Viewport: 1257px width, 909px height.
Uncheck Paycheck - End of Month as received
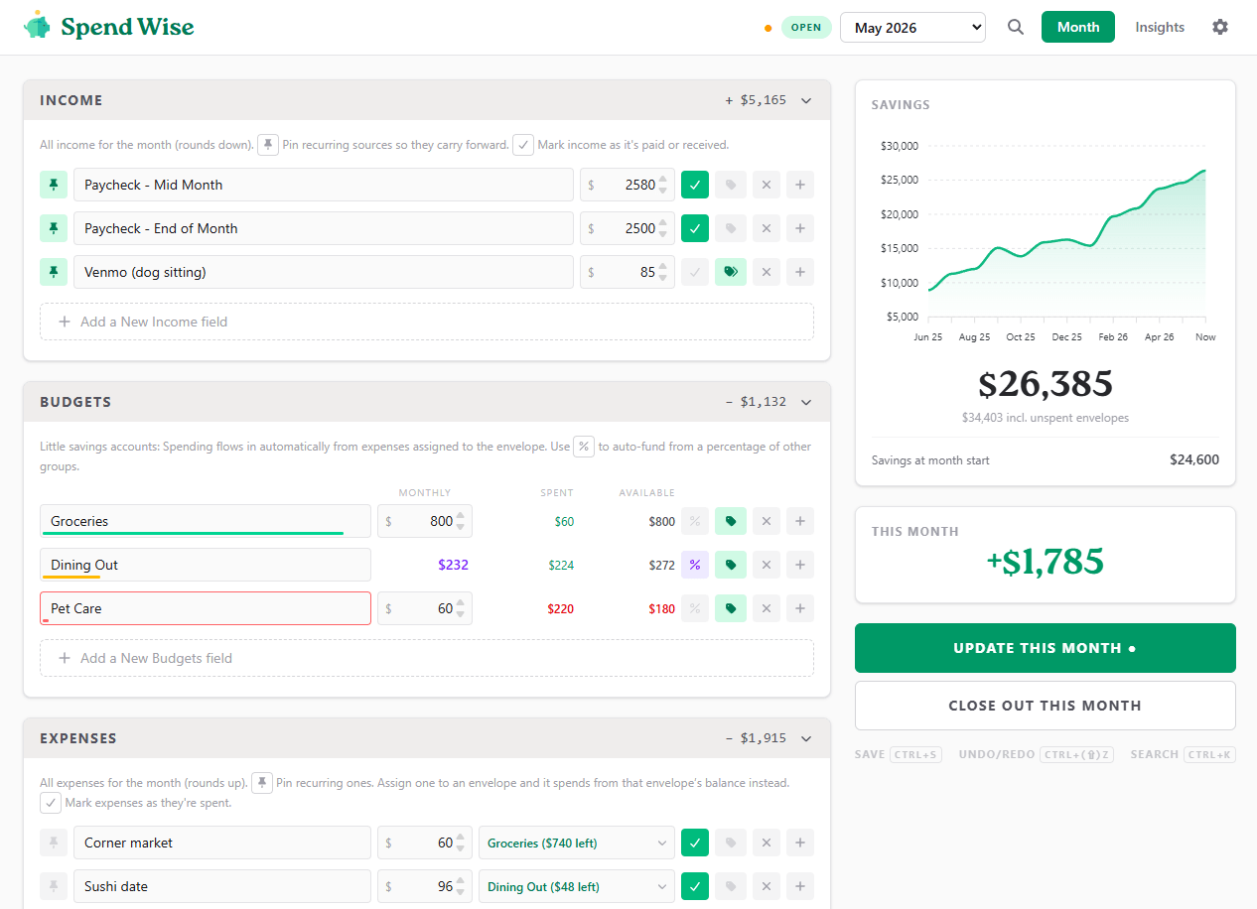[695, 228]
